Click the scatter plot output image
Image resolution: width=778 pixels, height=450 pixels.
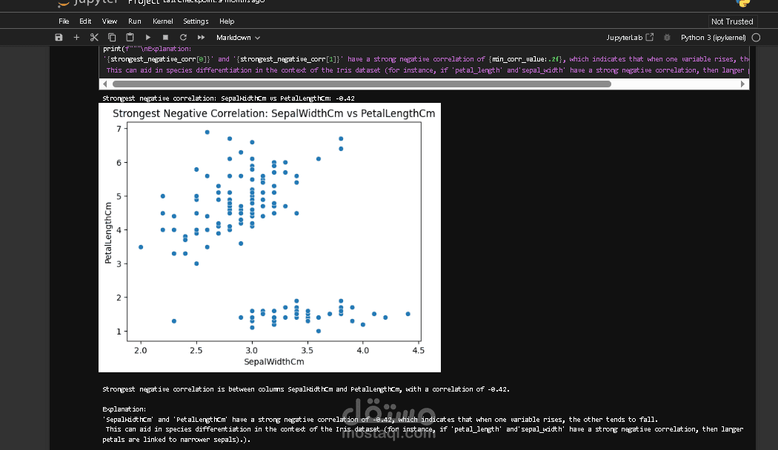tap(270, 238)
